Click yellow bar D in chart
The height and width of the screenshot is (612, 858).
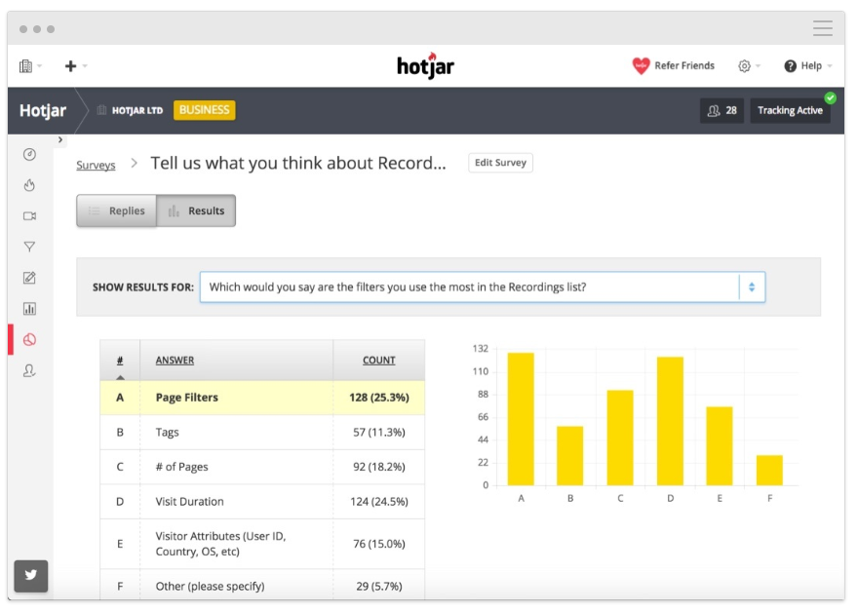tap(670, 421)
